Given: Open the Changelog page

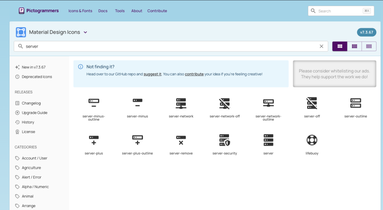Looking at the screenshot, I should pyautogui.click(x=28, y=103).
